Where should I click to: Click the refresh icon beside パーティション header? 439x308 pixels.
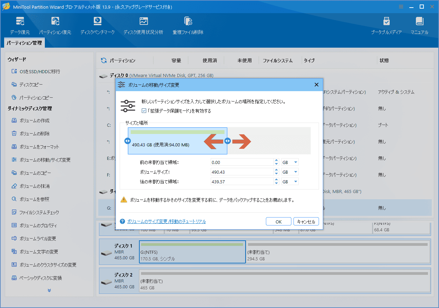[103, 60]
